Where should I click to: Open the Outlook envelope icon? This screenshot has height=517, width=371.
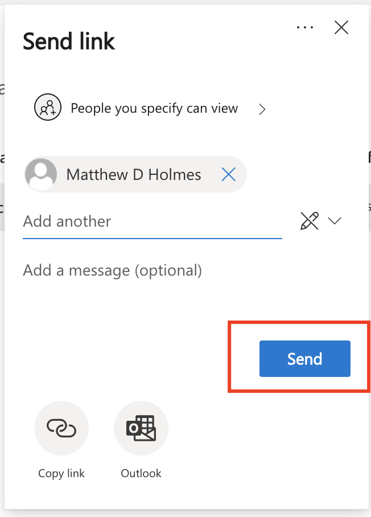[x=141, y=428]
